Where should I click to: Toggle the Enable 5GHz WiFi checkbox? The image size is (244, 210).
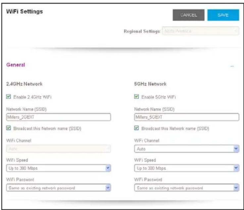pyautogui.click(x=136, y=97)
